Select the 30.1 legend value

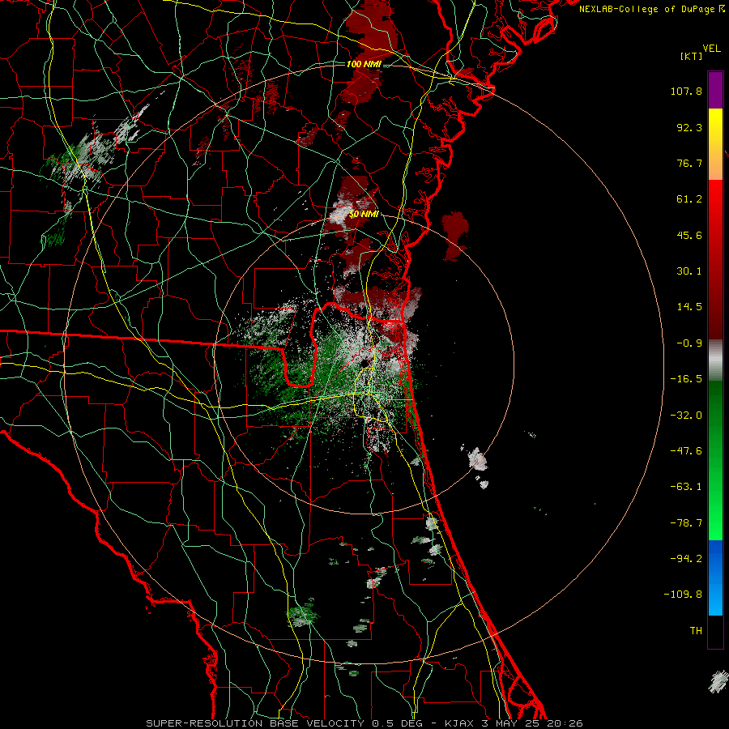(689, 271)
